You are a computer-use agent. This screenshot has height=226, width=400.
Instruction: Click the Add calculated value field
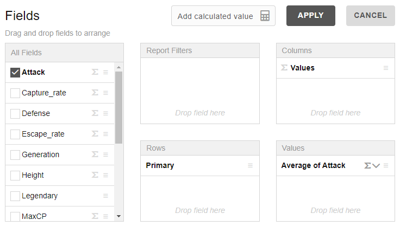point(215,16)
